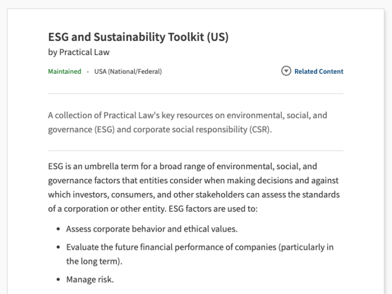The width and height of the screenshot is (392, 294).
Task: Click the bullet marker before "Evaluate the future"
Action: [60, 247]
